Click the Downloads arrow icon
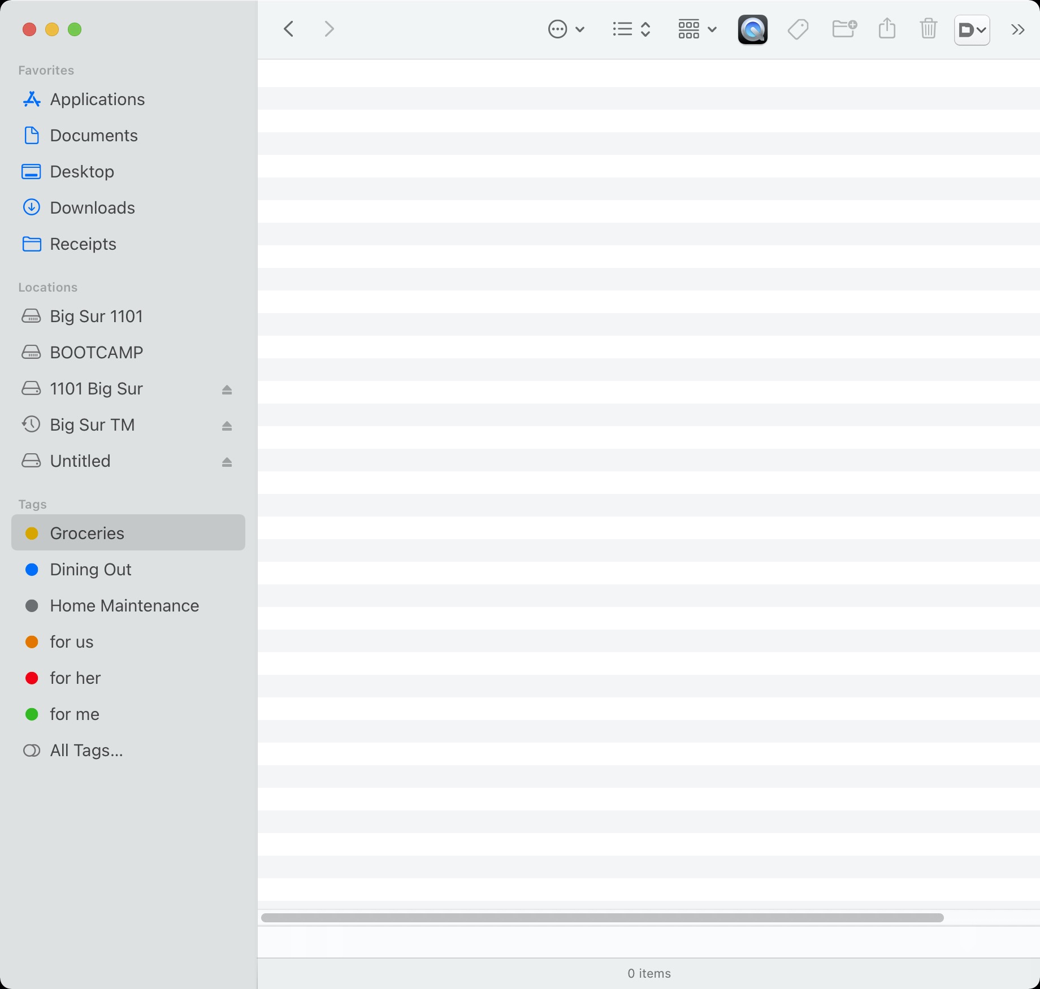Screen dimensions: 1040x989 click(31, 208)
